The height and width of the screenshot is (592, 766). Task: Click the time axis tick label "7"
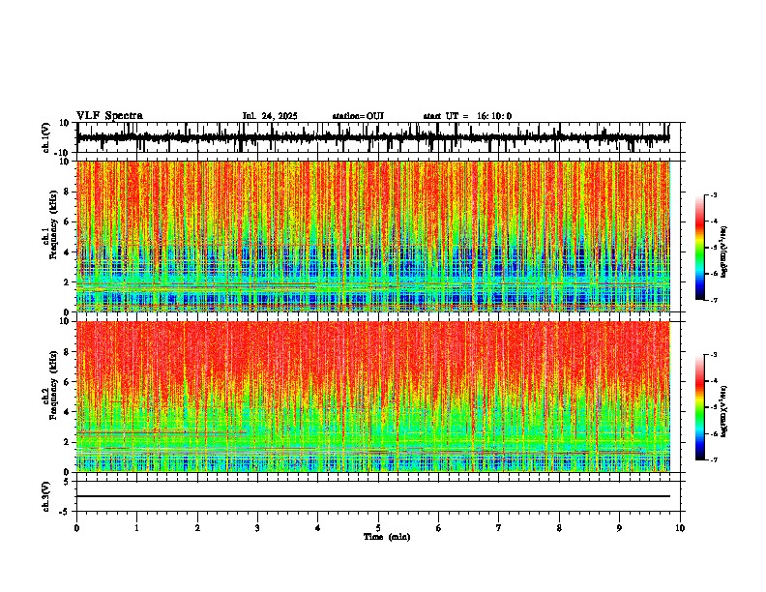(x=499, y=528)
